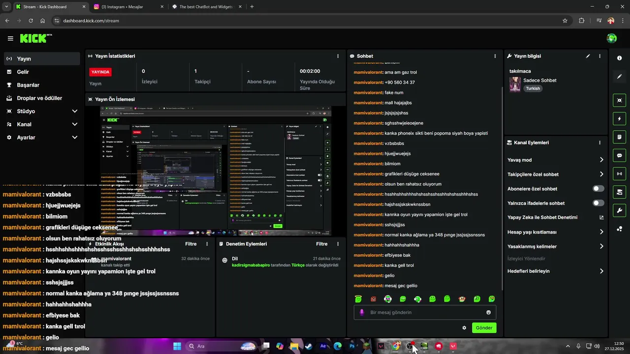Open Photoshop from the taskbar

click(352, 346)
